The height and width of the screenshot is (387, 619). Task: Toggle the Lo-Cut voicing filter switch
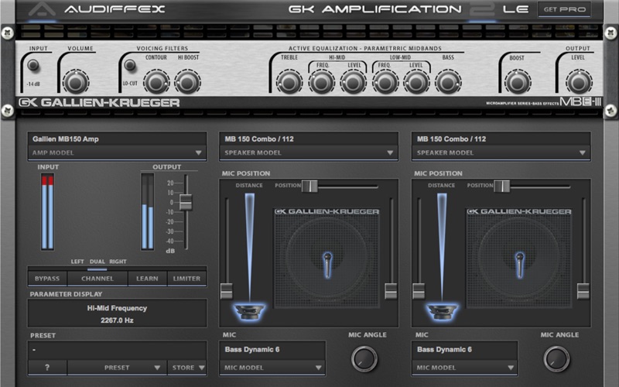point(130,65)
